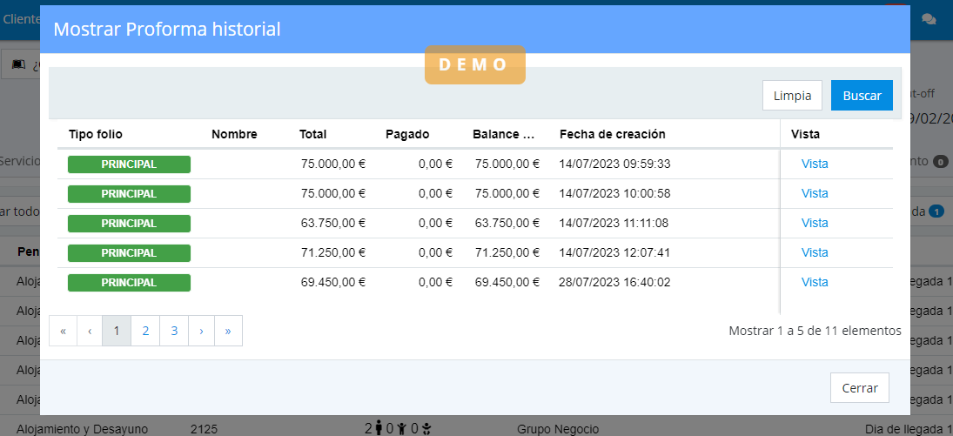953x436 pixels.
Task: View the 69.450,00 € proforma entry
Action: (814, 282)
